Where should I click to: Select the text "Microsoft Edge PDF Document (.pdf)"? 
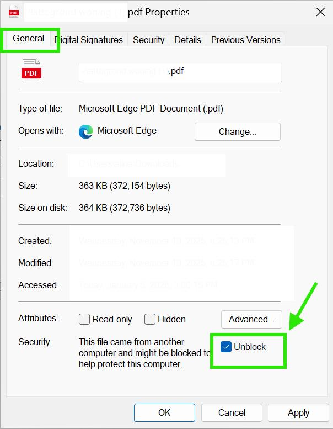(x=151, y=109)
